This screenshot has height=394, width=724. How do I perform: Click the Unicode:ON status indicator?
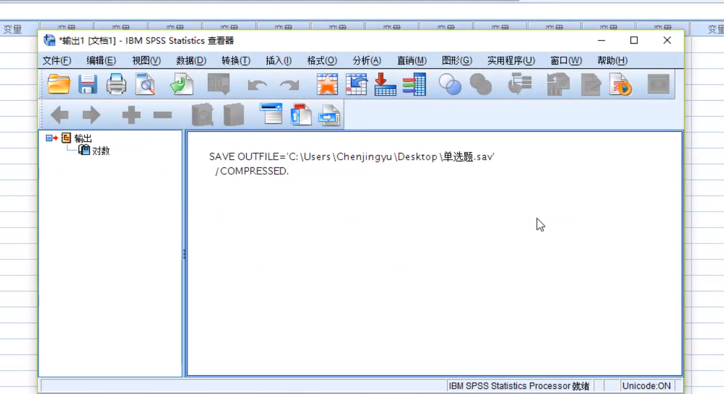point(646,386)
